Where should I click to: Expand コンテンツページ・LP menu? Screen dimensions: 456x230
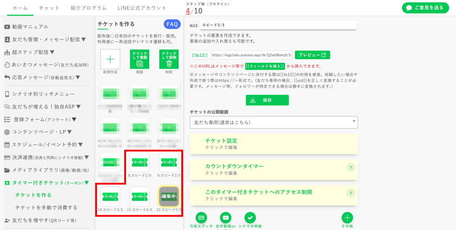(x=38, y=132)
